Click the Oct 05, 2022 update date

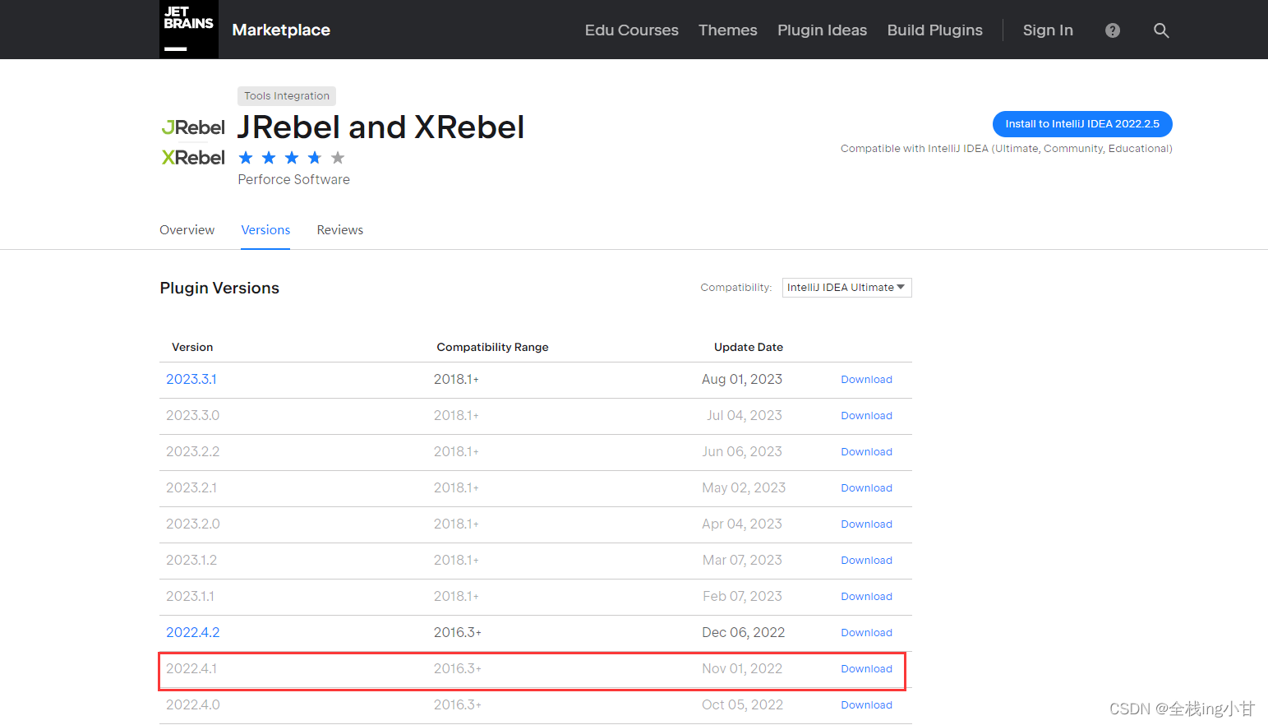pyautogui.click(x=742, y=704)
